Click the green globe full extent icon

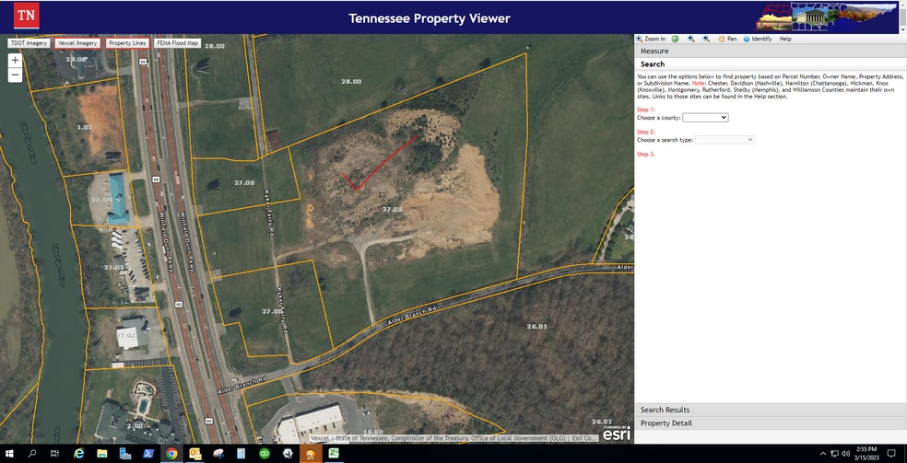(x=675, y=39)
